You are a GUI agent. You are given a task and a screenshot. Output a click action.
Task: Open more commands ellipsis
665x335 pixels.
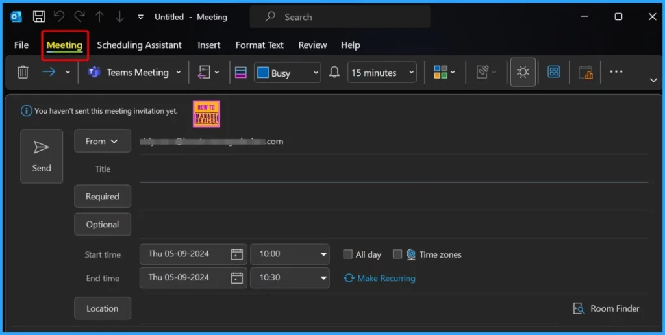coord(616,71)
